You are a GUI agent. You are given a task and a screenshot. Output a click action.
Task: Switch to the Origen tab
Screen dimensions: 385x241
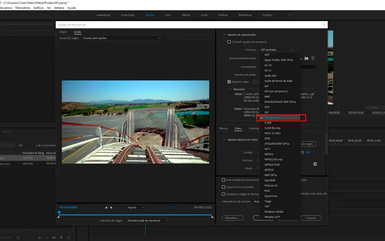(63, 32)
